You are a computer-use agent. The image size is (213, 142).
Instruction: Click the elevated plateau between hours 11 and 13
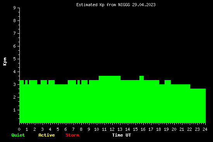tap(110, 78)
